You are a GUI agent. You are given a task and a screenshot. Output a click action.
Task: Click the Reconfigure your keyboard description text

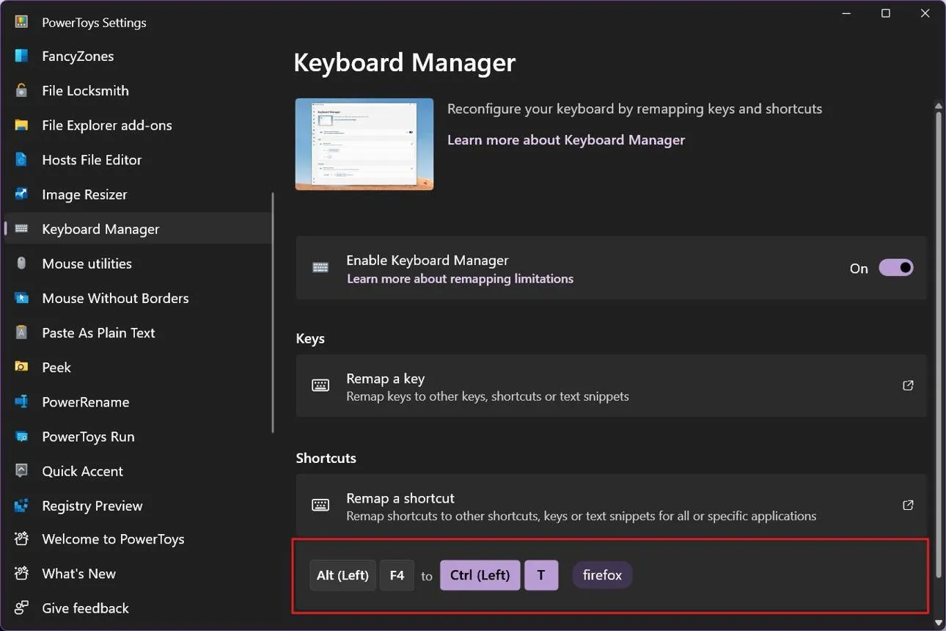635,109
